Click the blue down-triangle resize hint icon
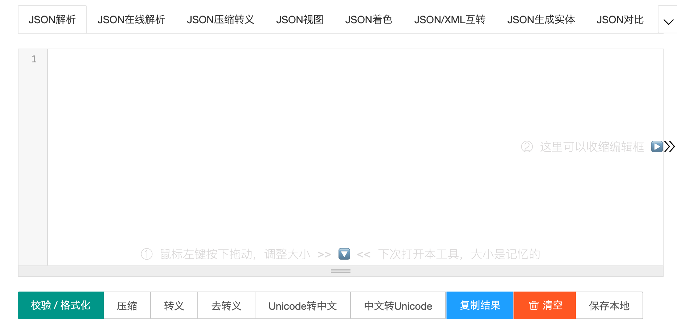 point(344,254)
